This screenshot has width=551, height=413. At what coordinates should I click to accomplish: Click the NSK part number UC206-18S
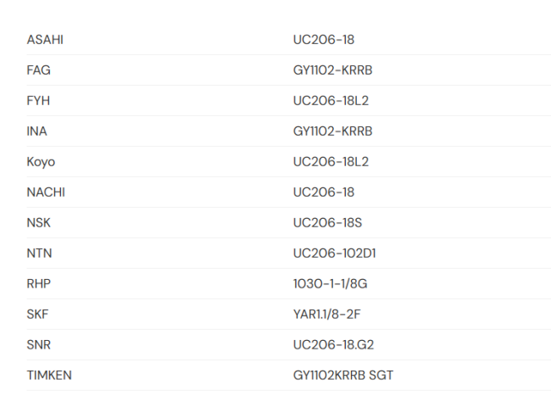coord(327,223)
